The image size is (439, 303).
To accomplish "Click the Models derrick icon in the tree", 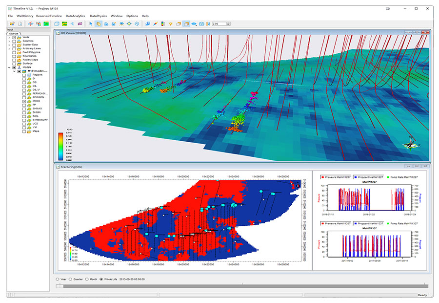I will click(x=19, y=67).
